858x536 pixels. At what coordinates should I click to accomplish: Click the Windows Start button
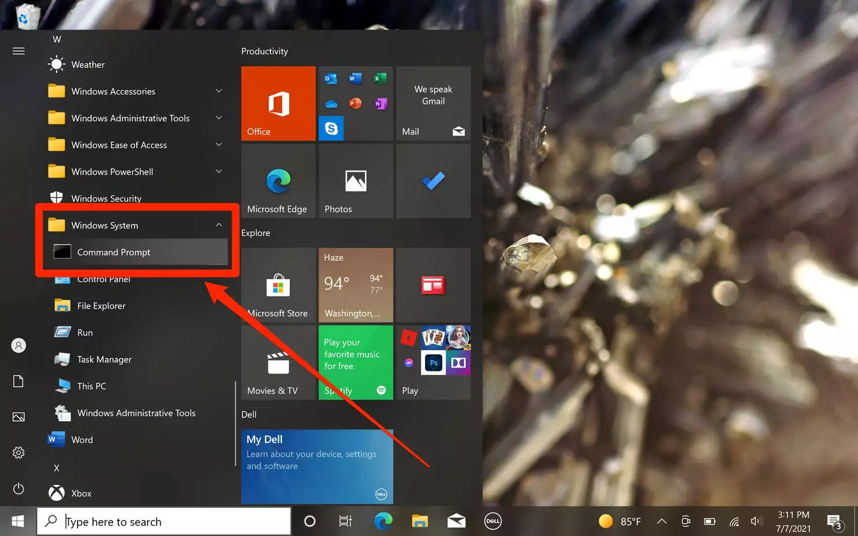18,522
